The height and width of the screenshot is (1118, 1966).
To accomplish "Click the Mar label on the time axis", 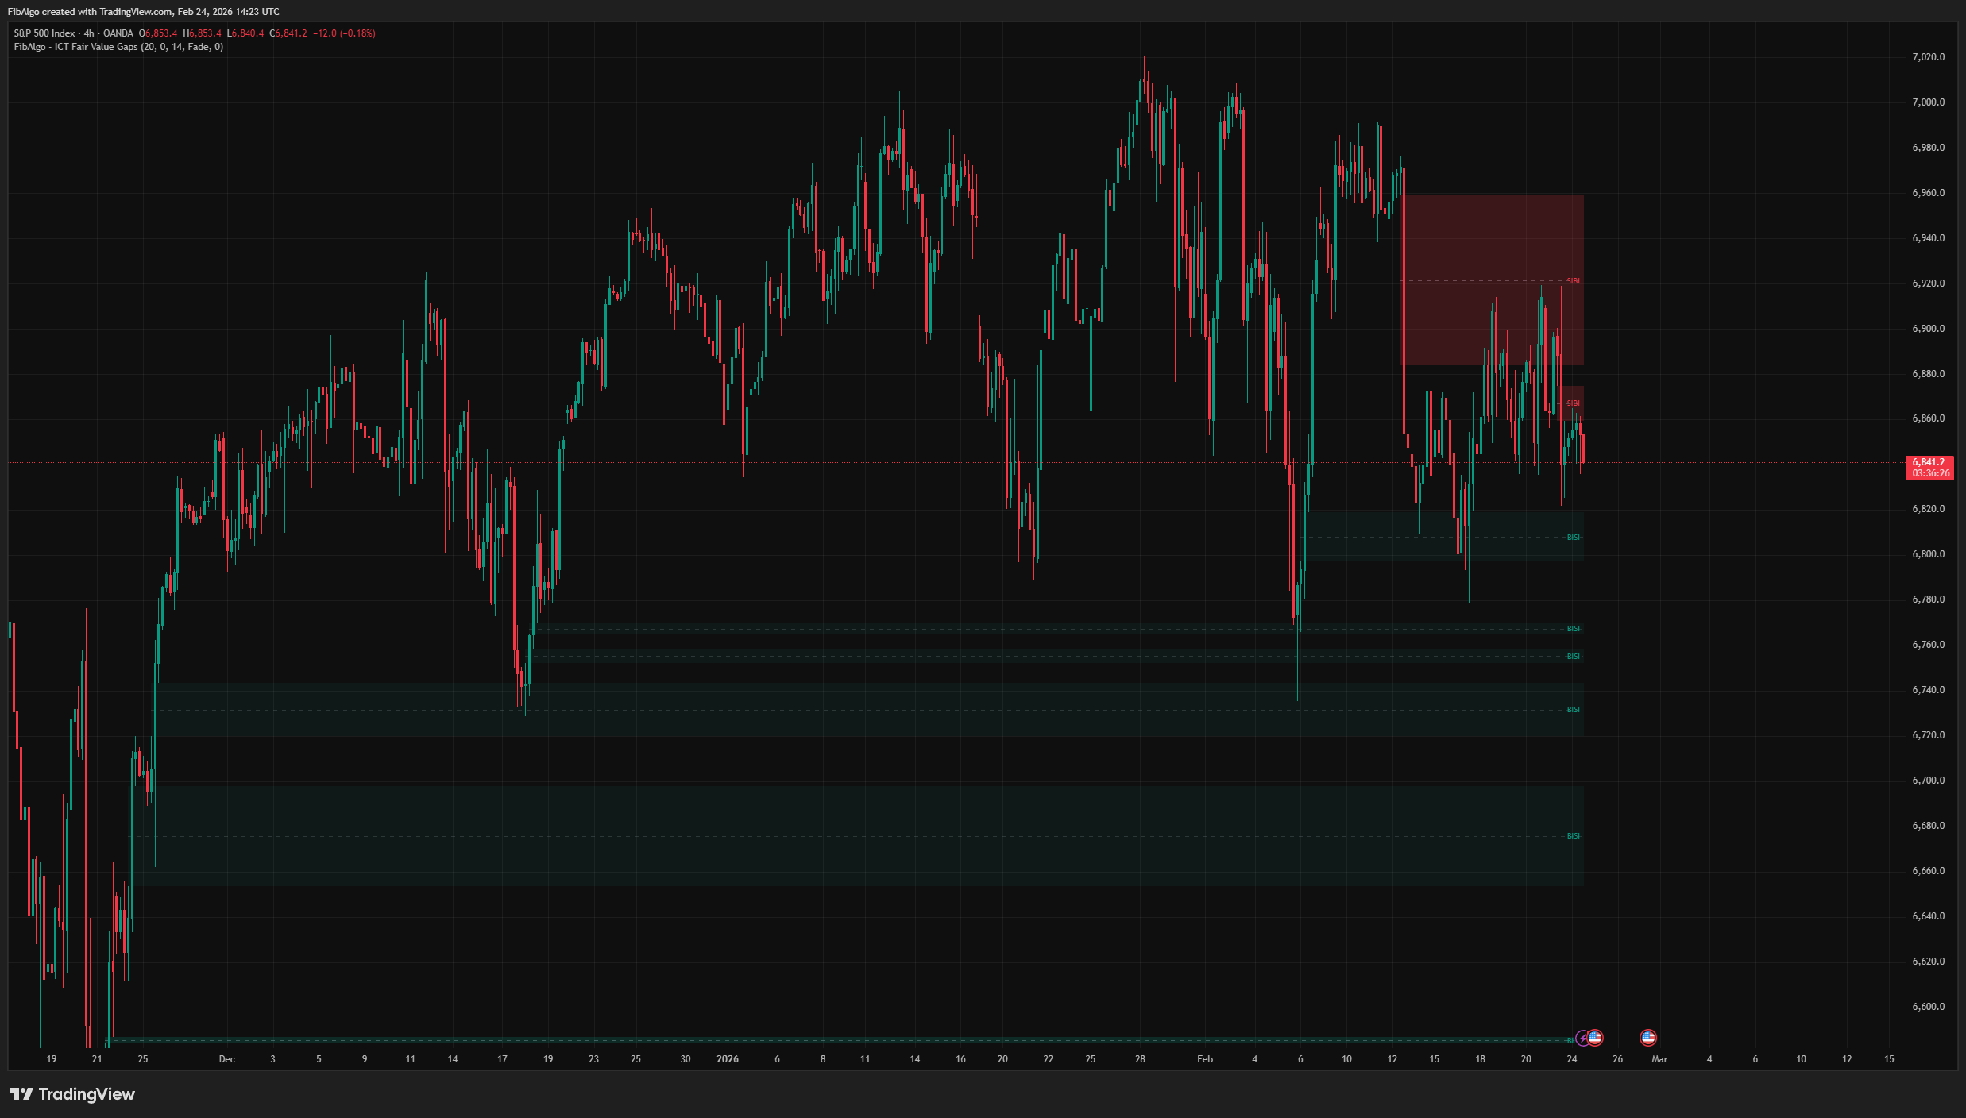I will [1660, 1058].
